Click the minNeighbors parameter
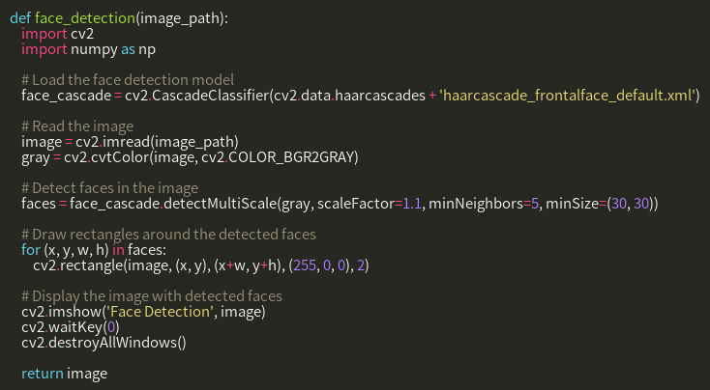 476,204
